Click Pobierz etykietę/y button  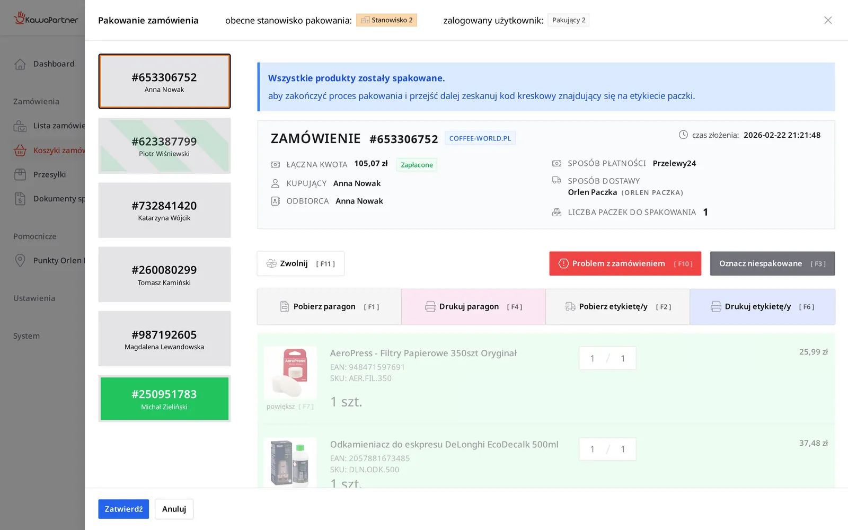point(617,306)
